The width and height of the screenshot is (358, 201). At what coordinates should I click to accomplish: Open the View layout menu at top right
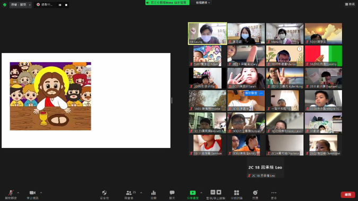tap(350, 4)
